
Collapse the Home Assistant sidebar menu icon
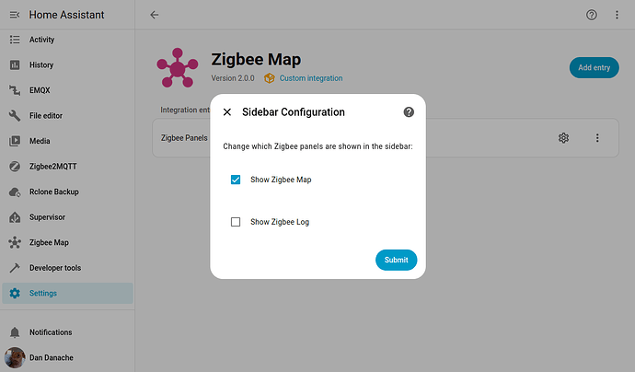(15, 15)
